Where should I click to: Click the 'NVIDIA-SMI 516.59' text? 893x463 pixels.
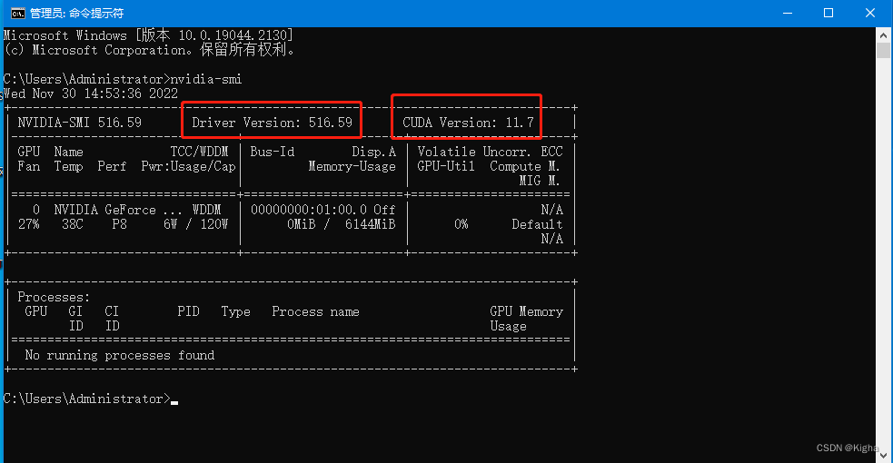(80, 123)
